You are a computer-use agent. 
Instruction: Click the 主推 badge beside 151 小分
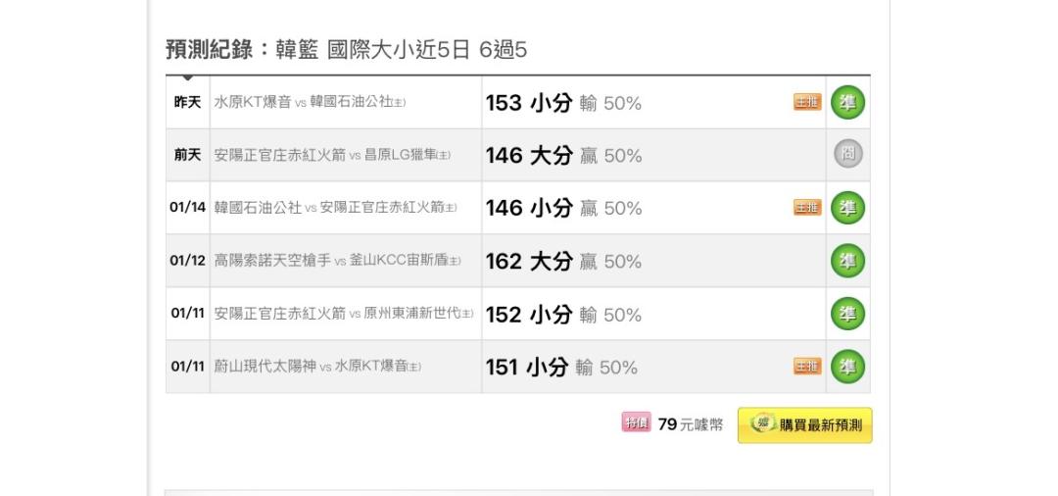tap(807, 366)
